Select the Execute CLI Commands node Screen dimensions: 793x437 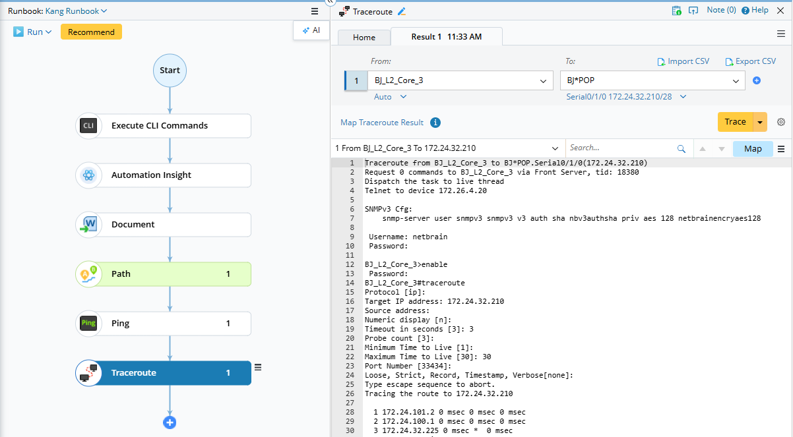coord(164,126)
